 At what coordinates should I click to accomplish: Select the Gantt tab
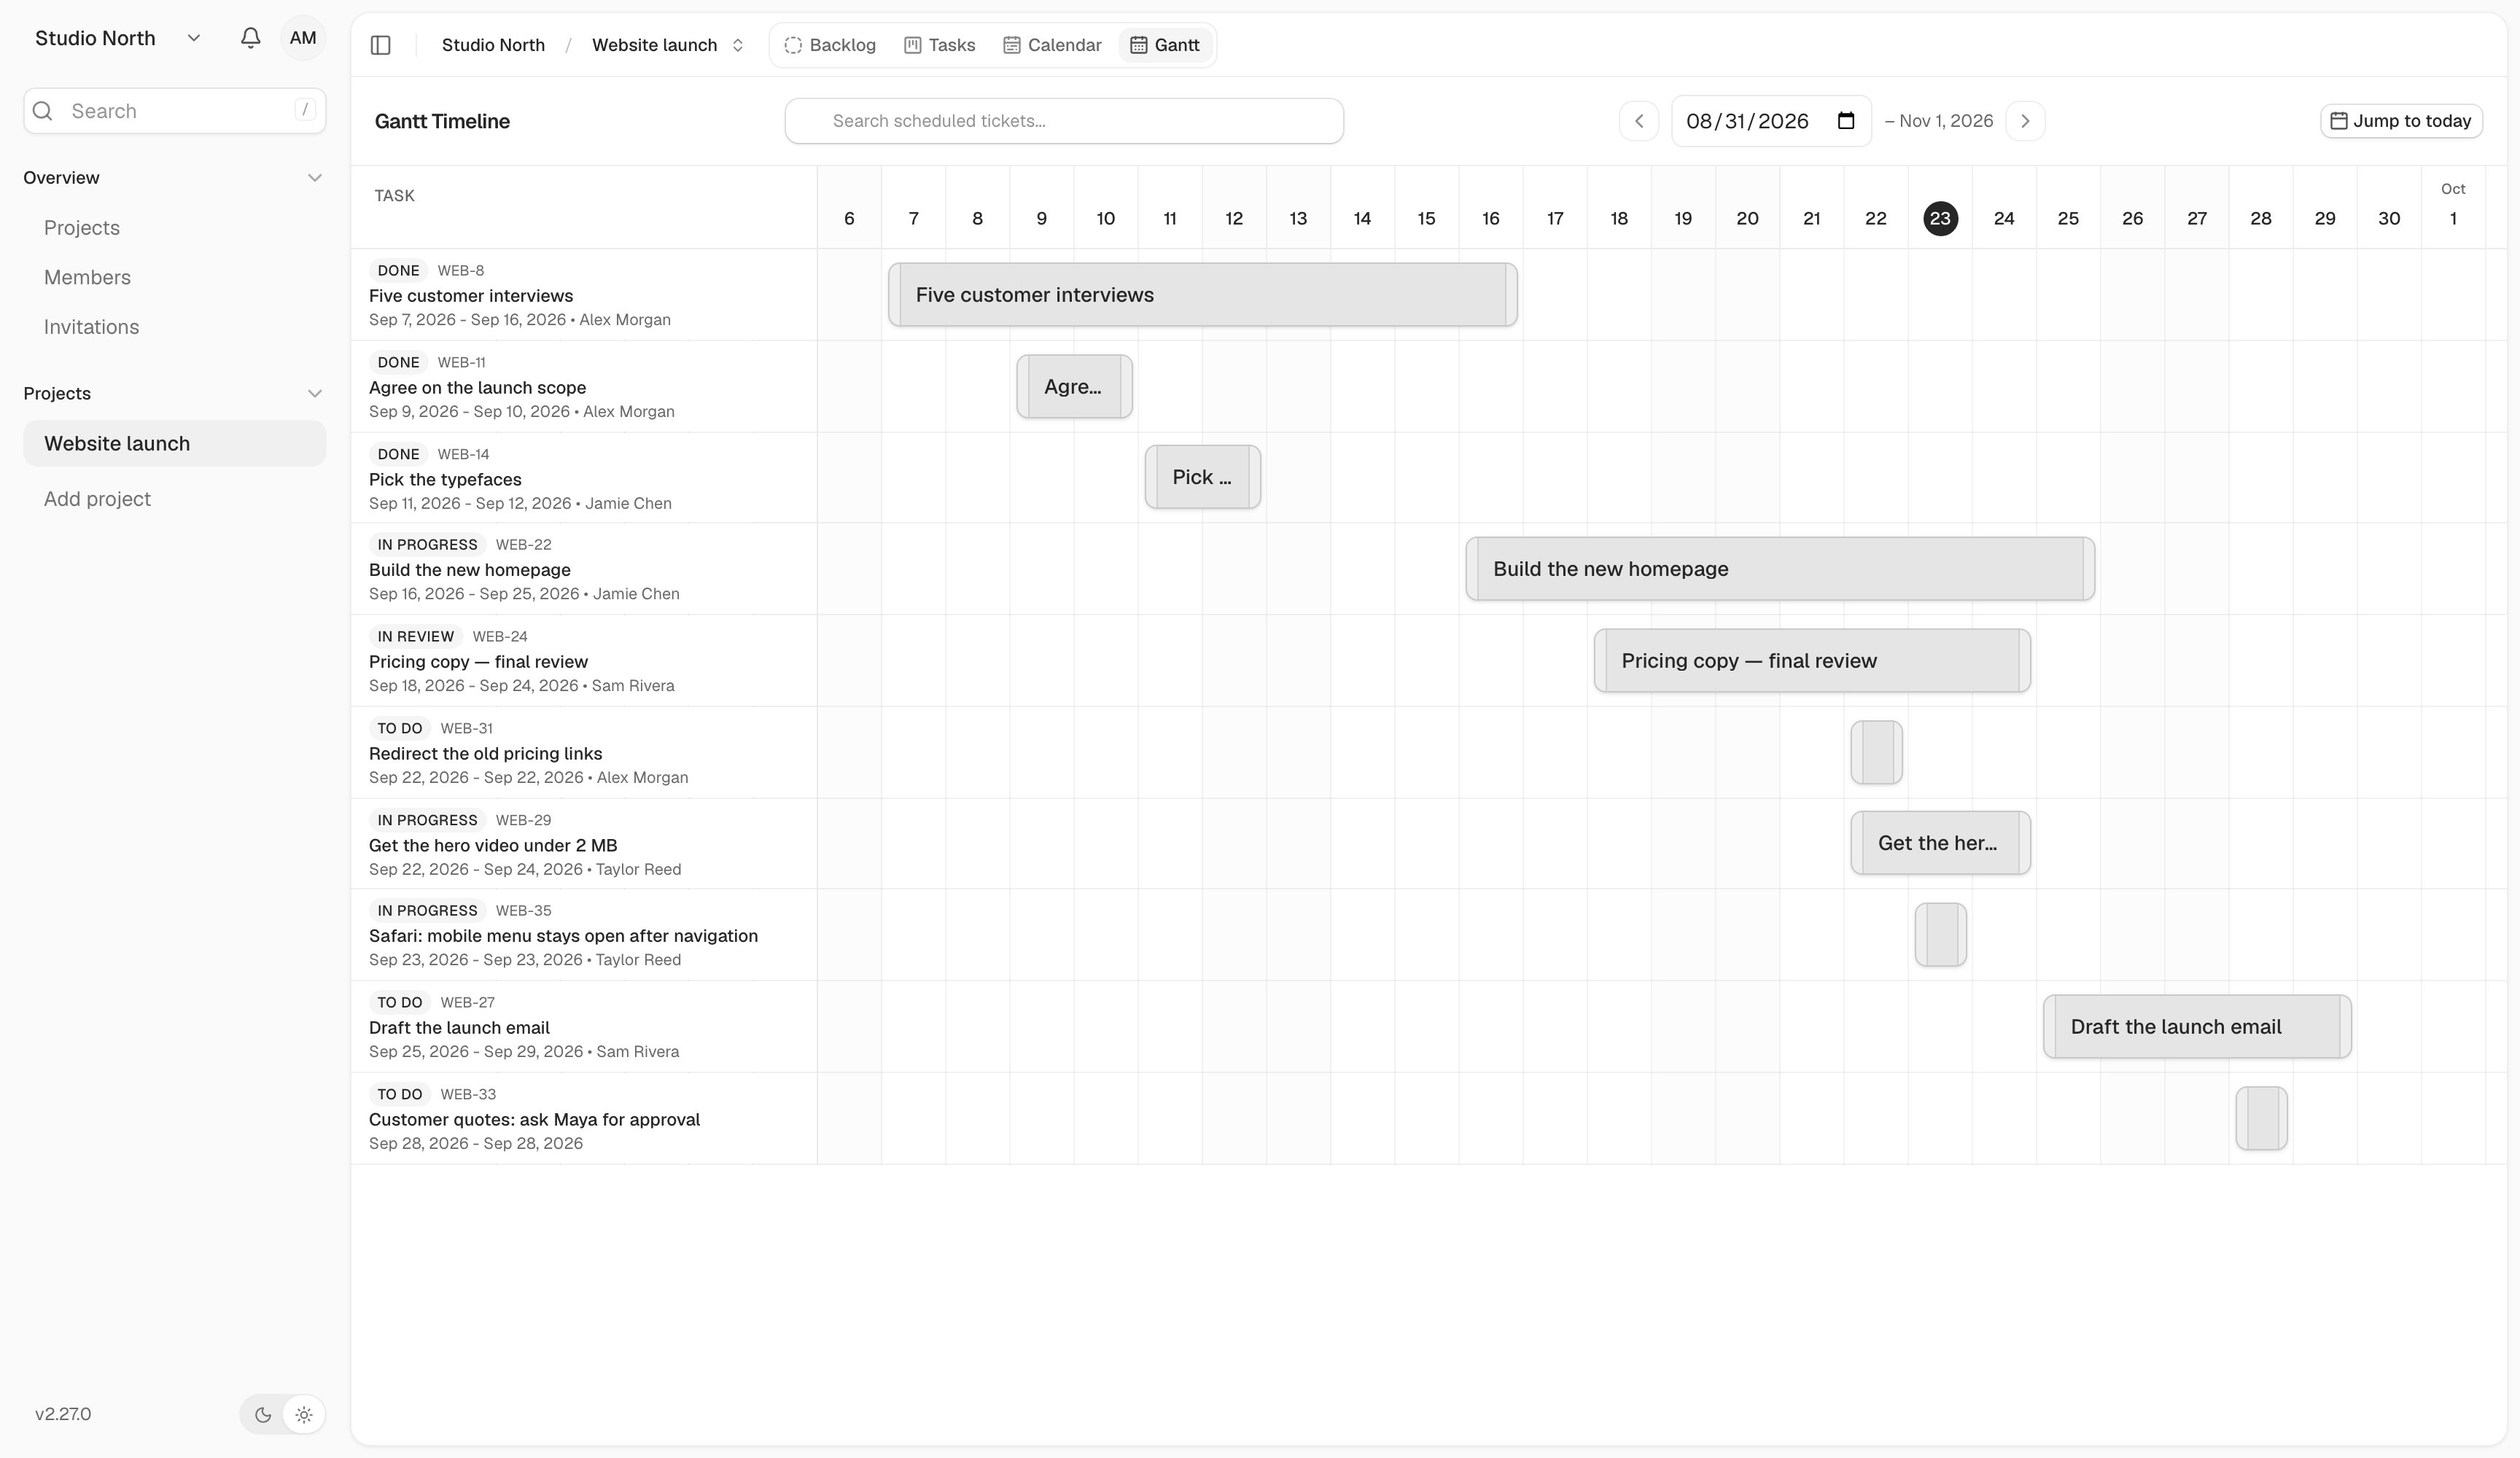click(1165, 45)
